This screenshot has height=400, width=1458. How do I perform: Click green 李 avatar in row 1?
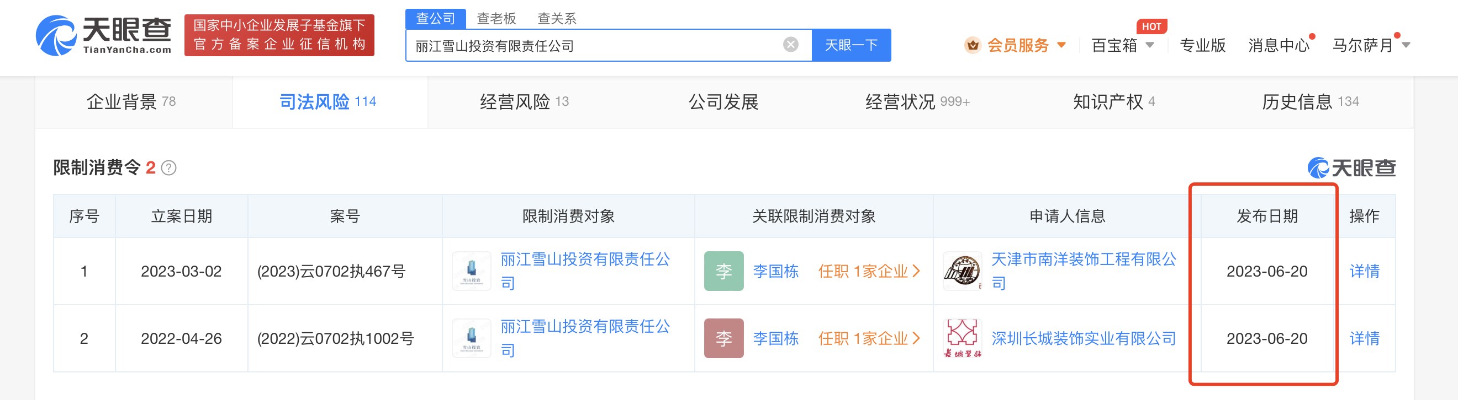(x=723, y=271)
